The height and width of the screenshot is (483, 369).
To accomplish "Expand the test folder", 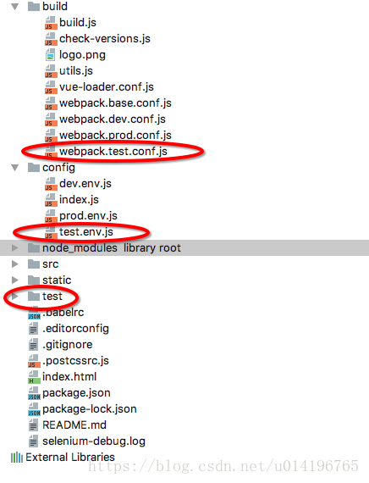I will (x=14, y=297).
